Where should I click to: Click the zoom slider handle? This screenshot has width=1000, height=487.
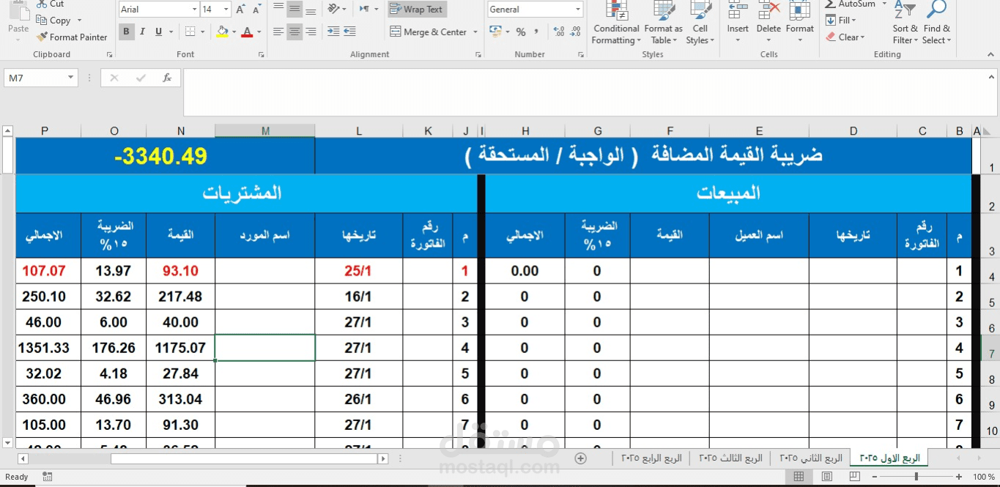pos(916,477)
